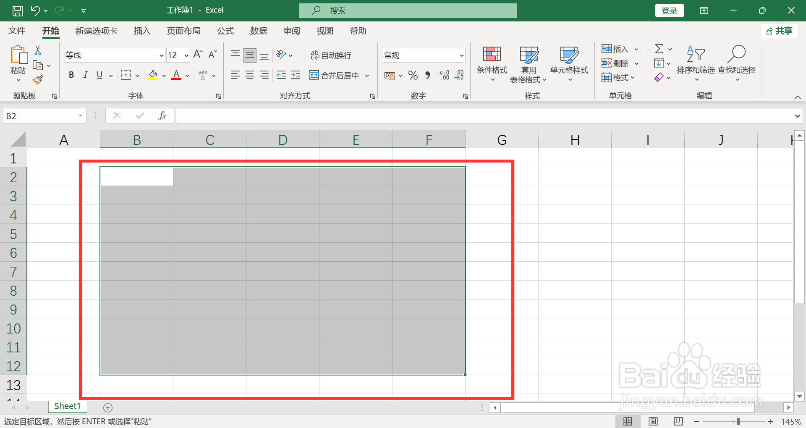806x428 pixels.
Task: Click Merge and Center (合并后居中)
Action: pos(334,76)
